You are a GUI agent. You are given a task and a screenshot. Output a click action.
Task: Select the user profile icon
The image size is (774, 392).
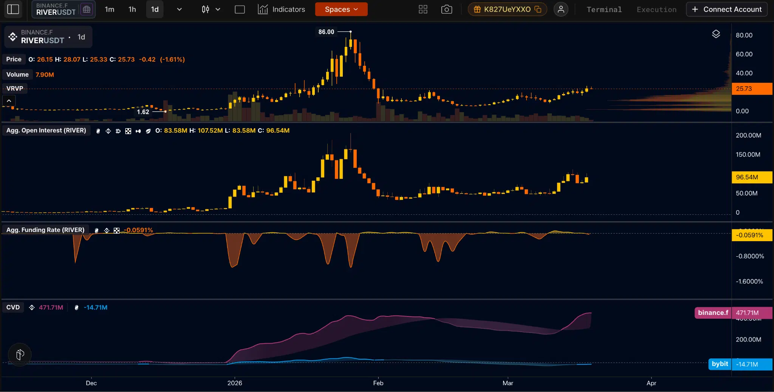[561, 9]
